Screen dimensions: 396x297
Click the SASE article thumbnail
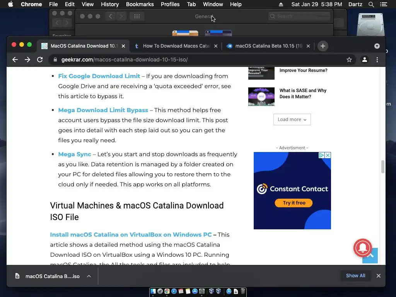pos(261,96)
